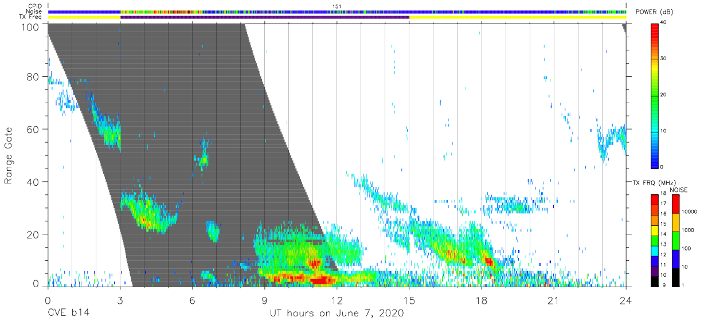Click the green 100-1000 NOISE swatch

676,241
